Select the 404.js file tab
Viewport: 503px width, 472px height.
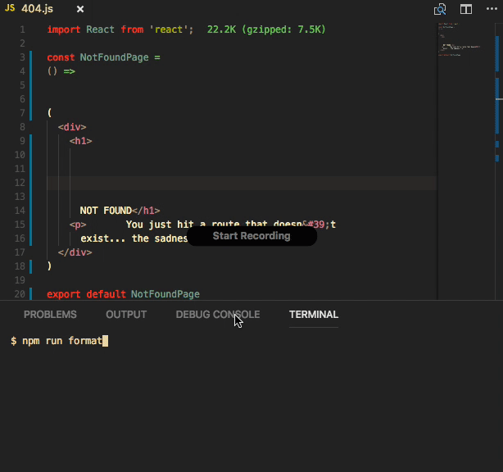[37, 9]
